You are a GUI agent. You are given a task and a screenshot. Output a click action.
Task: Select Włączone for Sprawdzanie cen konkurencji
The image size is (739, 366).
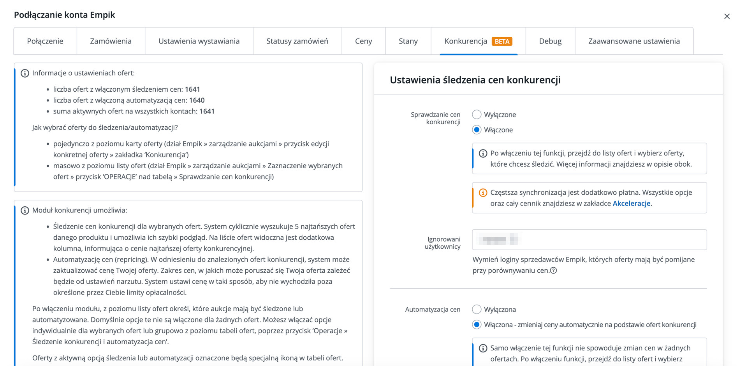(x=477, y=130)
